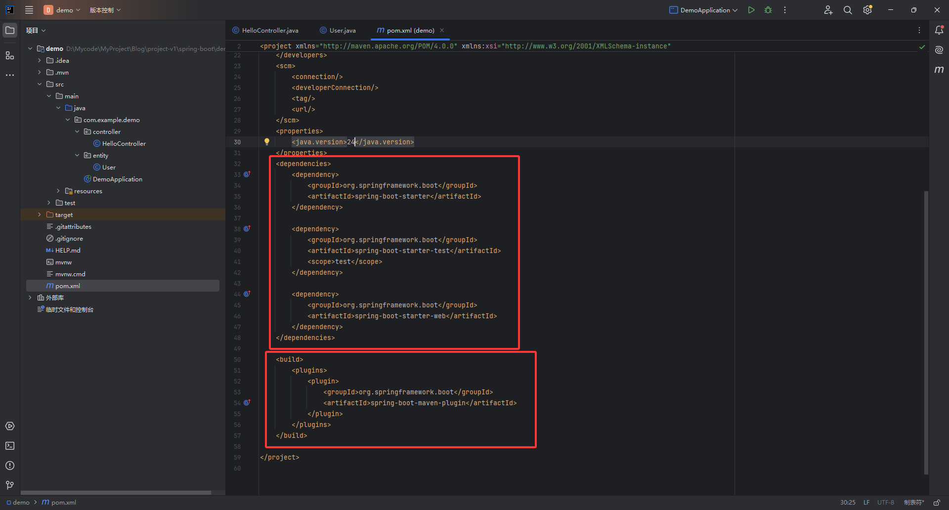This screenshot has width=949, height=510.
Task: Open IDE settings gear icon
Action: coord(867,10)
